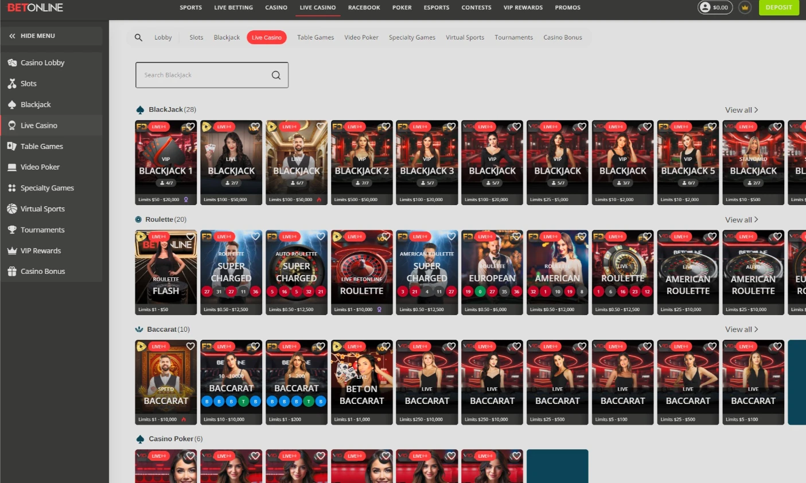Click the gold crown icon near the balance
Screen dimensions: 806x483
point(745,7)
